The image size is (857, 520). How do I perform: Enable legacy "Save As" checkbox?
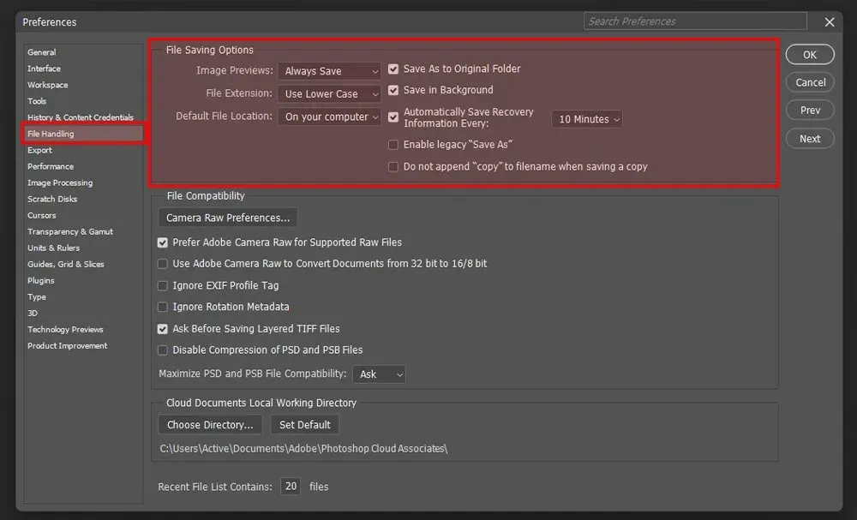tap(393, 145)
